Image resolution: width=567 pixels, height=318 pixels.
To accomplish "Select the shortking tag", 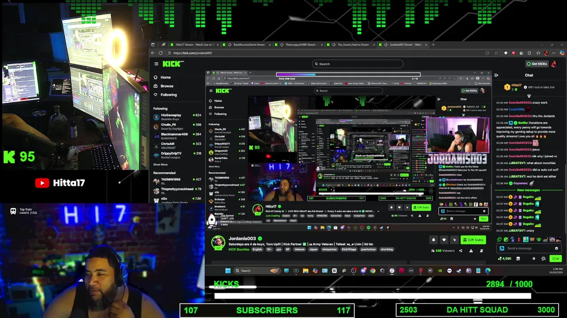I will pos(387,250).
